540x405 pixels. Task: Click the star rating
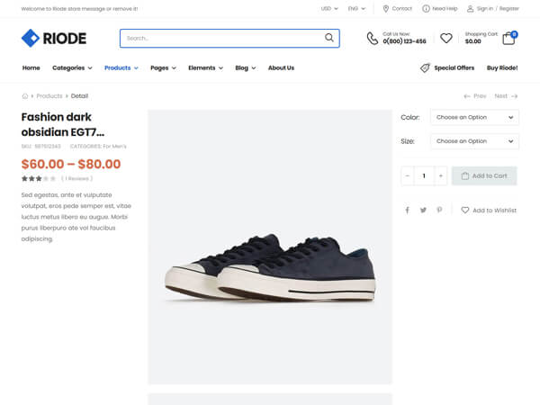(x=39, y=178)
